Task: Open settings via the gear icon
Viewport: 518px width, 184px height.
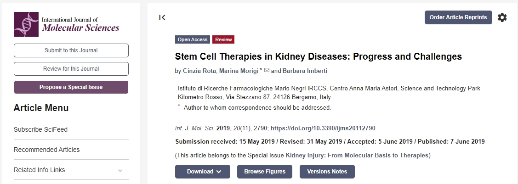Action: pyautogui.click(x=502, y=17)
